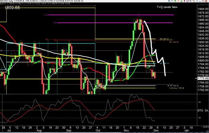Click the OP 1758.05 level label
The height and width of the screenshot is (133, 209).
coord(174,86)
